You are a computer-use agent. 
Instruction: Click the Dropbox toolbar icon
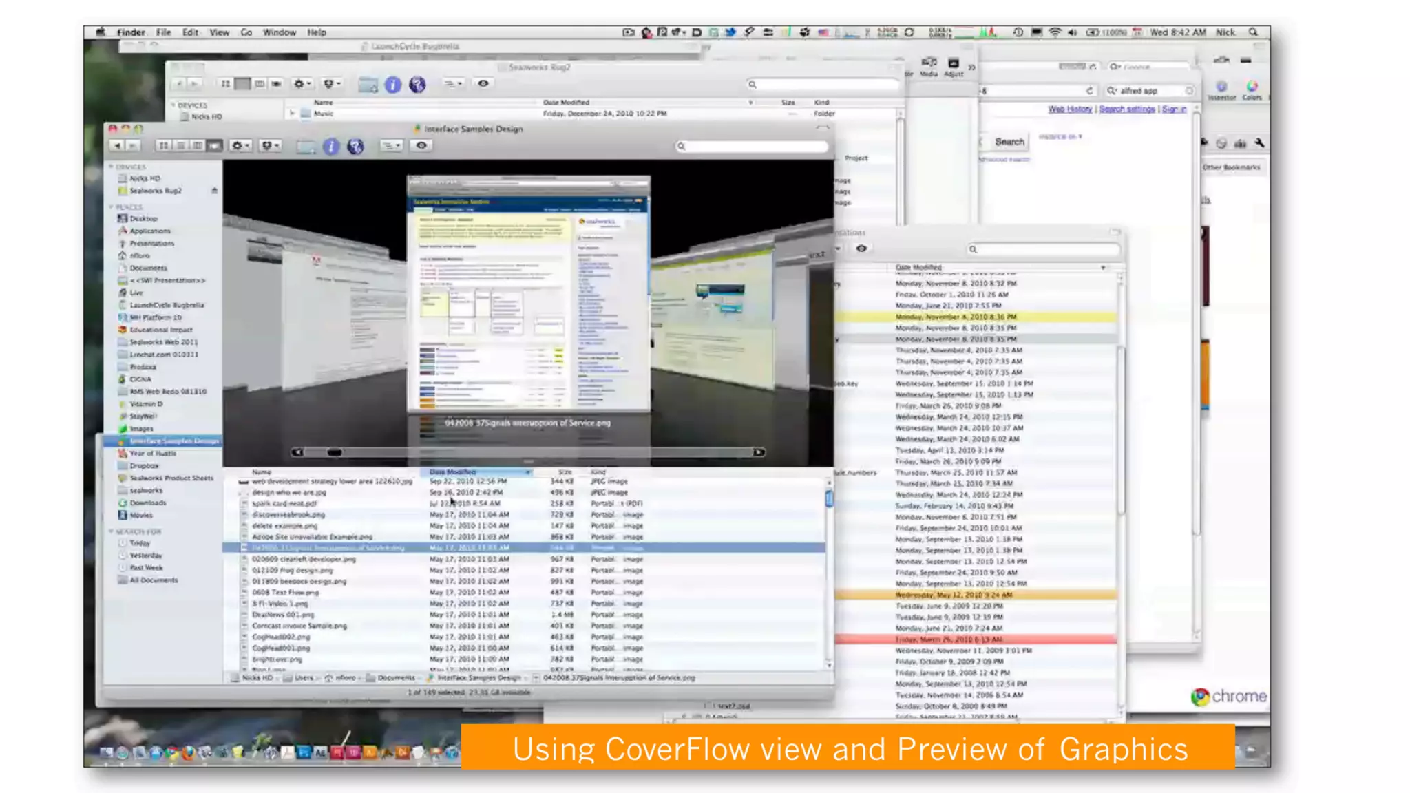[270, 145]
